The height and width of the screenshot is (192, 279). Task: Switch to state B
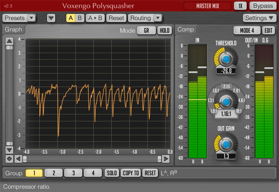80,18
